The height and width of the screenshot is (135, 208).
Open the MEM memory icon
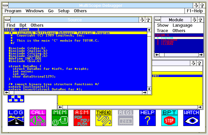pos(60,118)
